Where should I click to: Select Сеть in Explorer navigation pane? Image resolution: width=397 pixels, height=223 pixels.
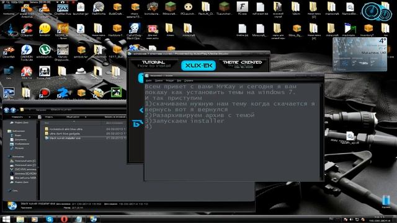tap(13, 191)
